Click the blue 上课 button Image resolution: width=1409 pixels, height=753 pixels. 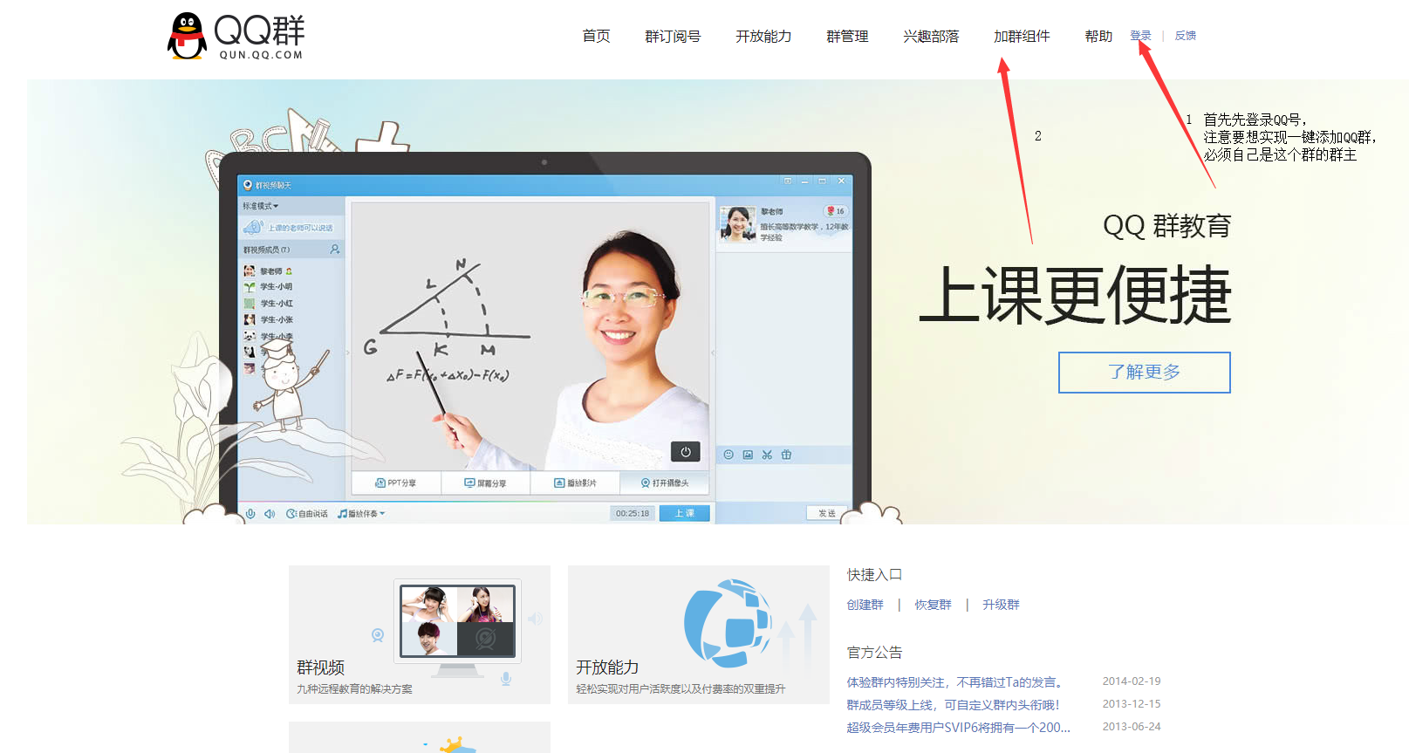(685, 513)
